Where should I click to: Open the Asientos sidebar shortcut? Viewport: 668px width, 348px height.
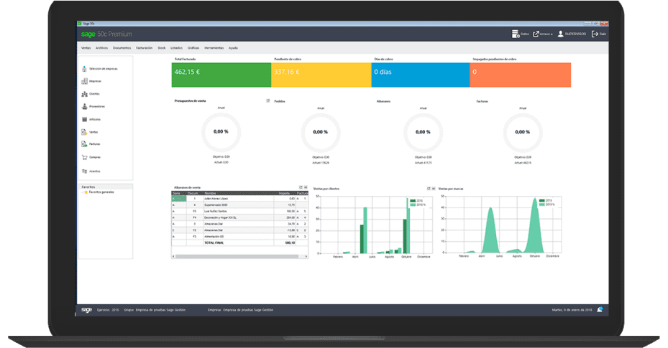pos(85,171)
